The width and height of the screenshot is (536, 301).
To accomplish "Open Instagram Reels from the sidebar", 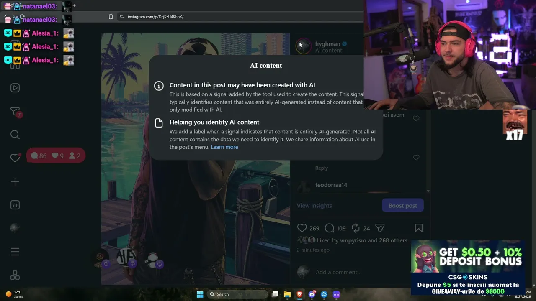I will pyautogui.click(x=15, y=88).
